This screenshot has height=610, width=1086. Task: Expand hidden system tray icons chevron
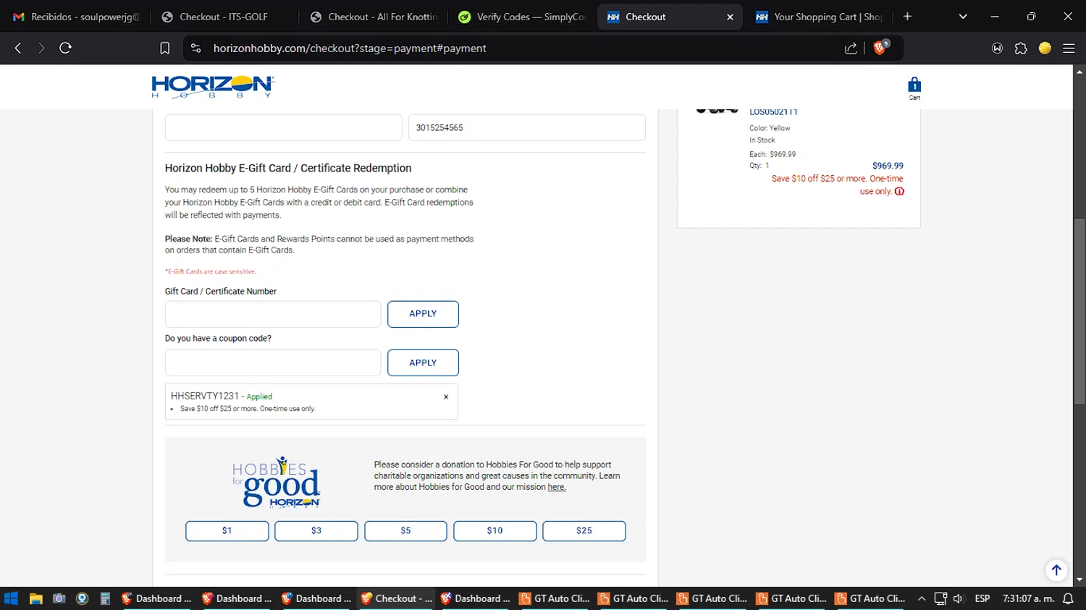(922, 598)
